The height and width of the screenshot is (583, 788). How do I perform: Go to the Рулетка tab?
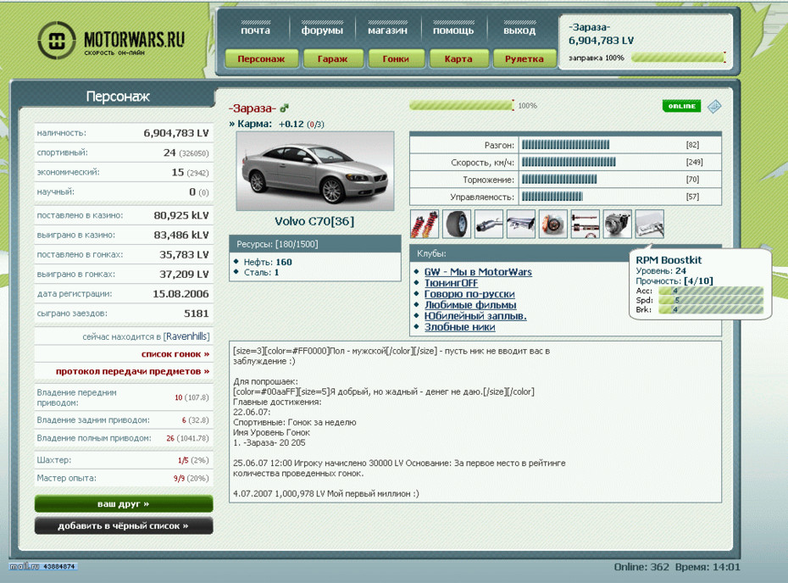click(x=524, y=58)
